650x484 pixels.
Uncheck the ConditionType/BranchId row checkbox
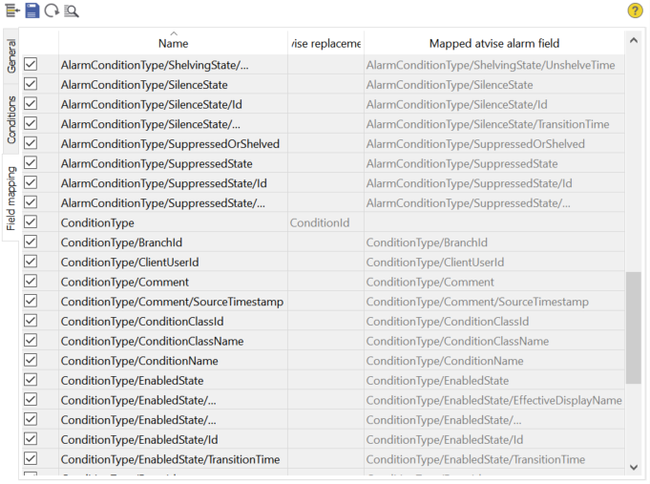(x=31, y=242)
